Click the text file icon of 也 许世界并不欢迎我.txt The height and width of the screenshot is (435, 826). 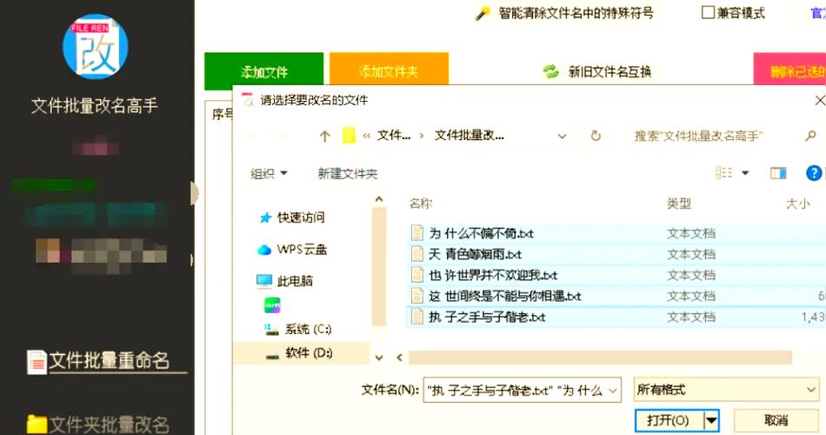(417, 275)
